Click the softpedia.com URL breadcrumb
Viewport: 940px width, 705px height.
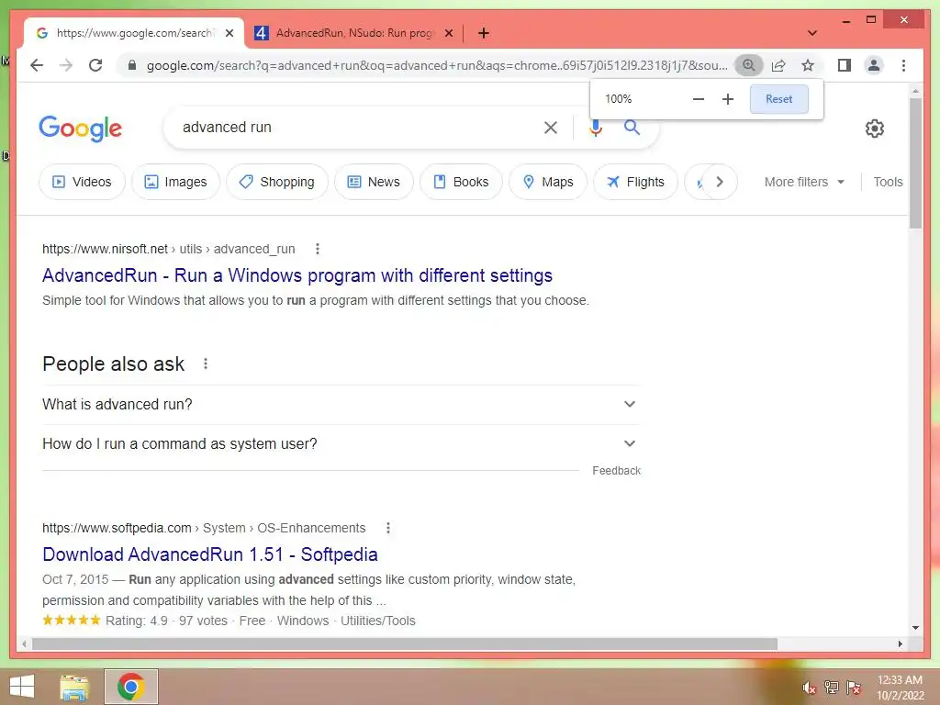coord(204,528)
